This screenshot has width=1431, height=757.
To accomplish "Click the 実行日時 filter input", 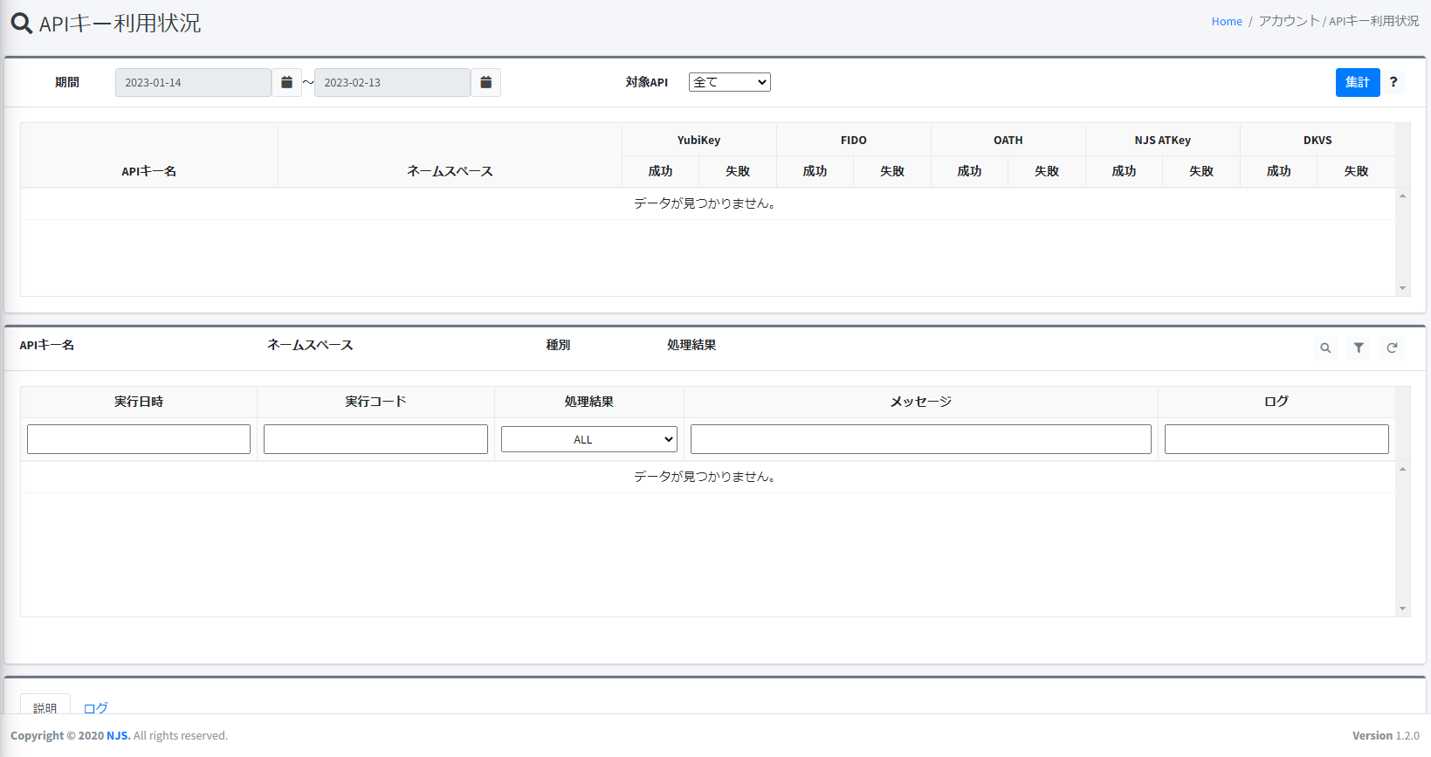I will coord(139,439).
